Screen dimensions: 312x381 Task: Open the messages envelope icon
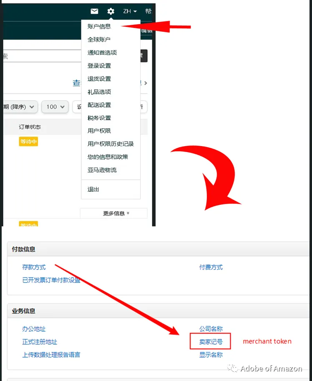pos(94,11)
